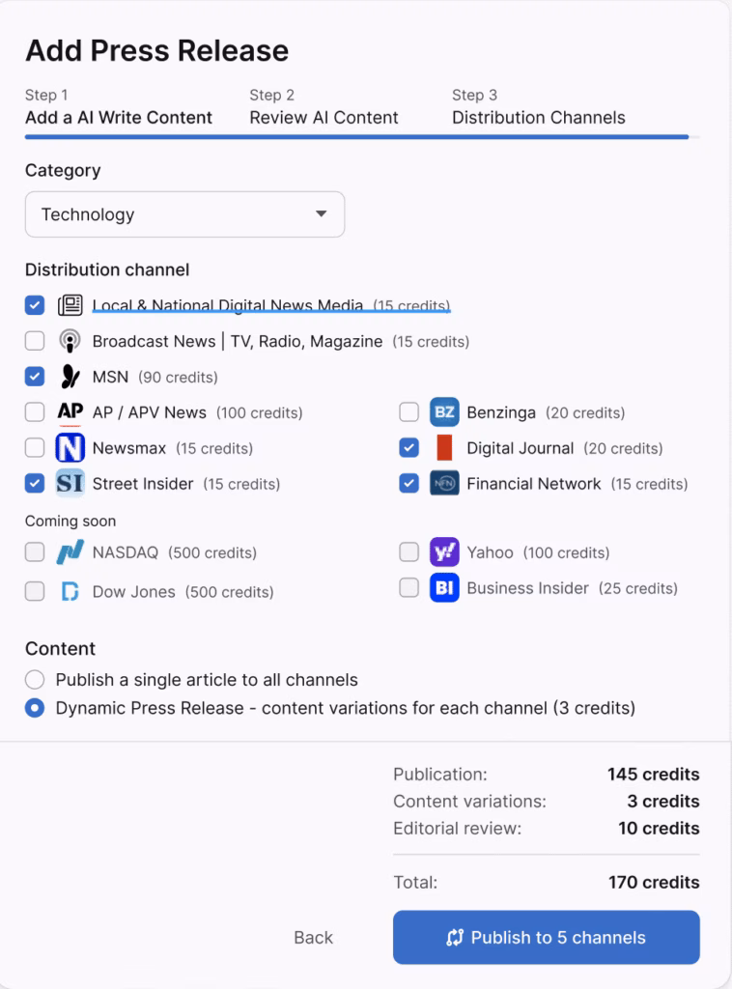The image size is (732, 989).
Task: Open the Category dropdown showing Technology
Action: [x=184, y=214]
